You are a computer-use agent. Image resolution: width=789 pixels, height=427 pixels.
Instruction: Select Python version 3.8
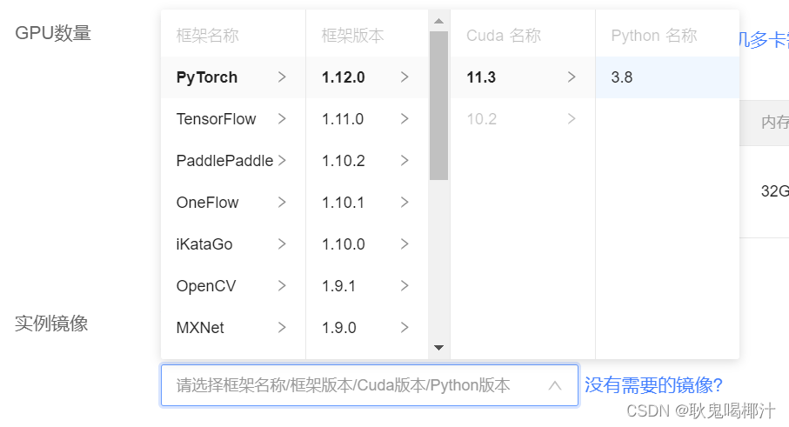tap(667, 77)
